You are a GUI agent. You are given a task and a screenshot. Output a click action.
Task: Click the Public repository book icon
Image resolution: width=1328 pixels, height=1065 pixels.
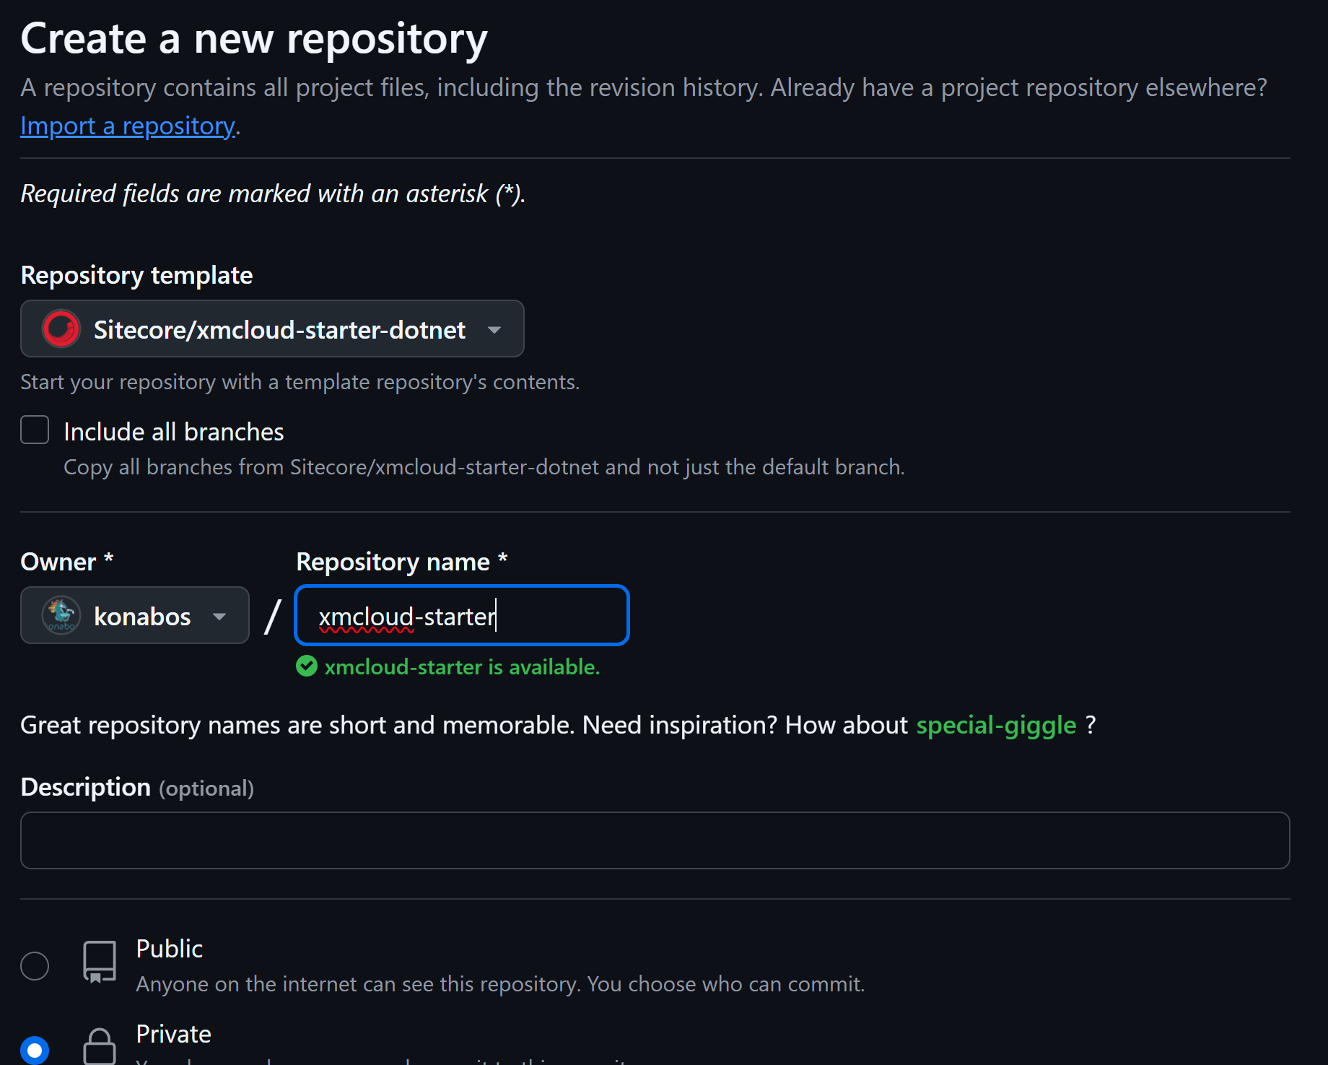click(x=100, y=962)
